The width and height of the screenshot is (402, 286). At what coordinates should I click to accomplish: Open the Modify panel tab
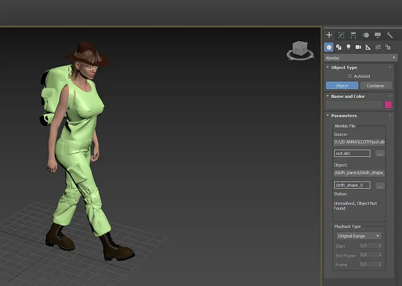pyautogui.click(x=341, y=35)
